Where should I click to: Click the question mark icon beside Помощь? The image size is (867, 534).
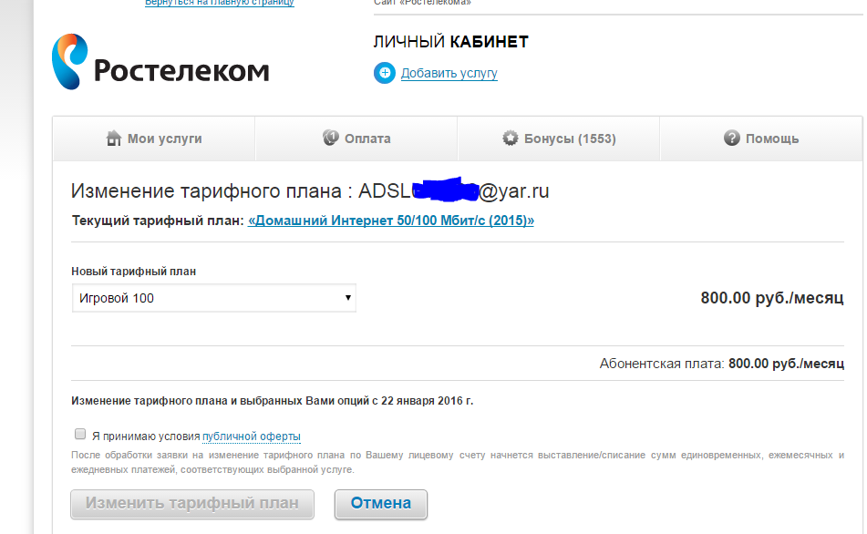point(731,139)
